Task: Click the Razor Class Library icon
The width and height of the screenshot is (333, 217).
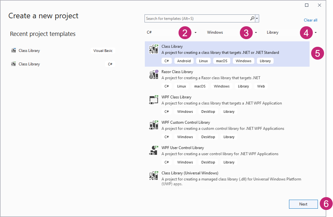Action: point(154,74)
